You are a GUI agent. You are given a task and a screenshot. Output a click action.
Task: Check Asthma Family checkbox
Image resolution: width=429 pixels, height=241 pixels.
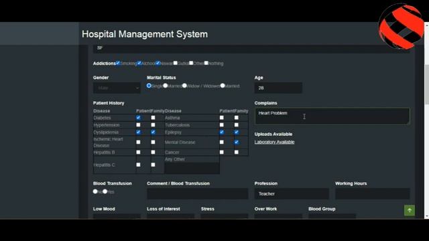[x=237, y=118]
